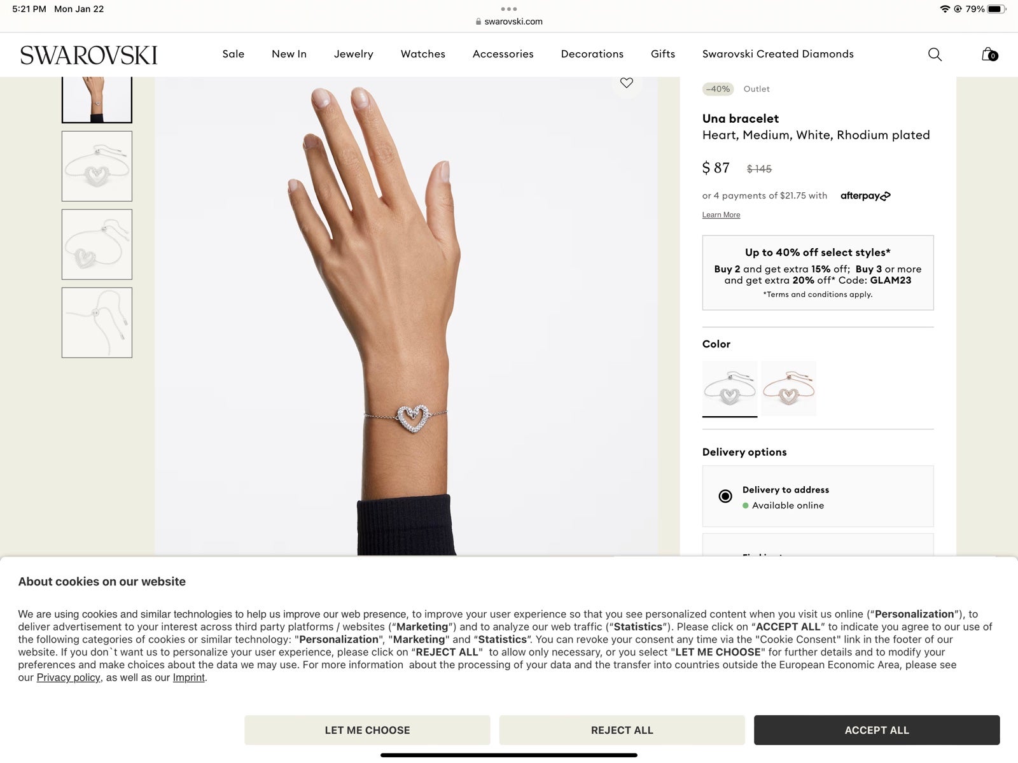Open the search magnifier icon

point(935,54)
